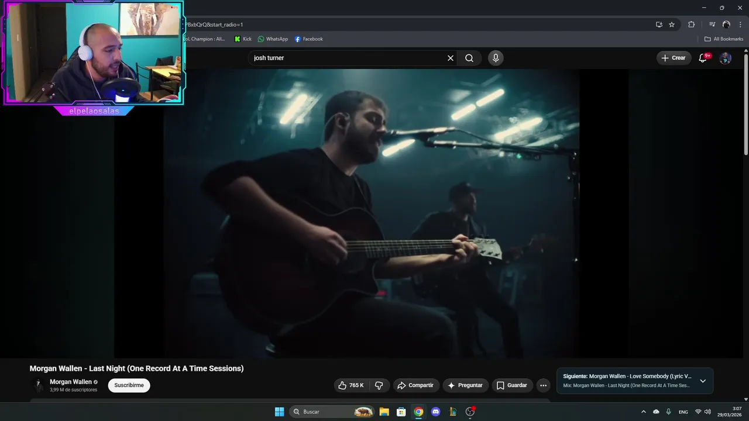Open the Kick bookmark

point(243,39)
